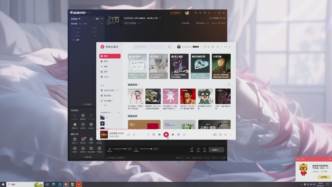Open the 常规模式 mode dropdown in streaming app
The width and height of the screenshot is (332, 187).
click(x=76, y=19)
